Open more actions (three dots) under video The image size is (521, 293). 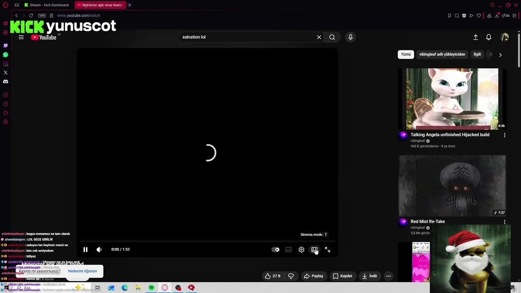[388, 276]
